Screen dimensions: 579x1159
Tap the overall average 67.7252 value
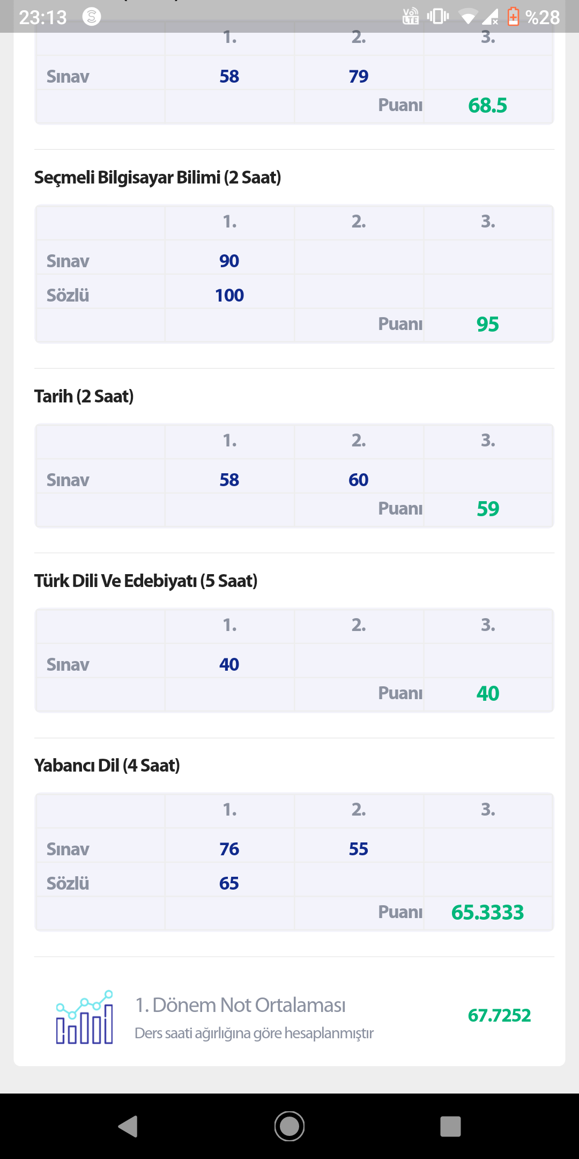click(499, 1015)
